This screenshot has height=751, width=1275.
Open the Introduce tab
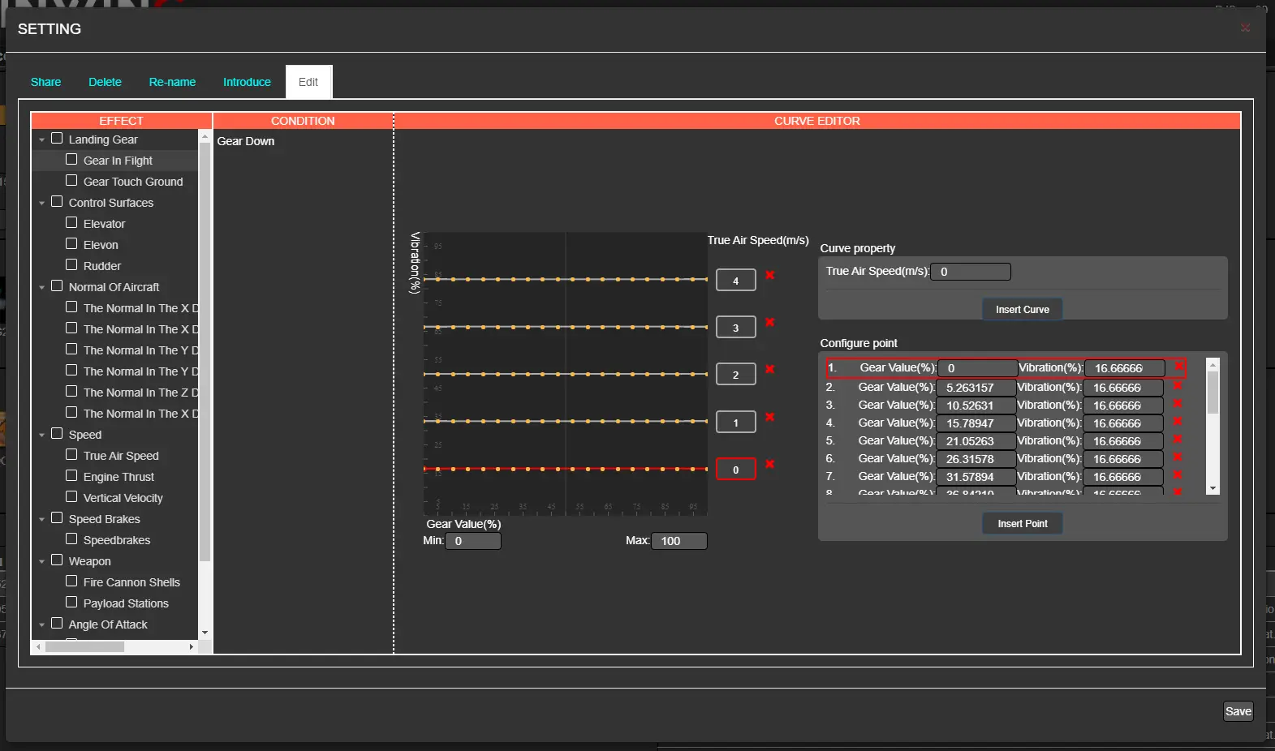click(247, 82)
